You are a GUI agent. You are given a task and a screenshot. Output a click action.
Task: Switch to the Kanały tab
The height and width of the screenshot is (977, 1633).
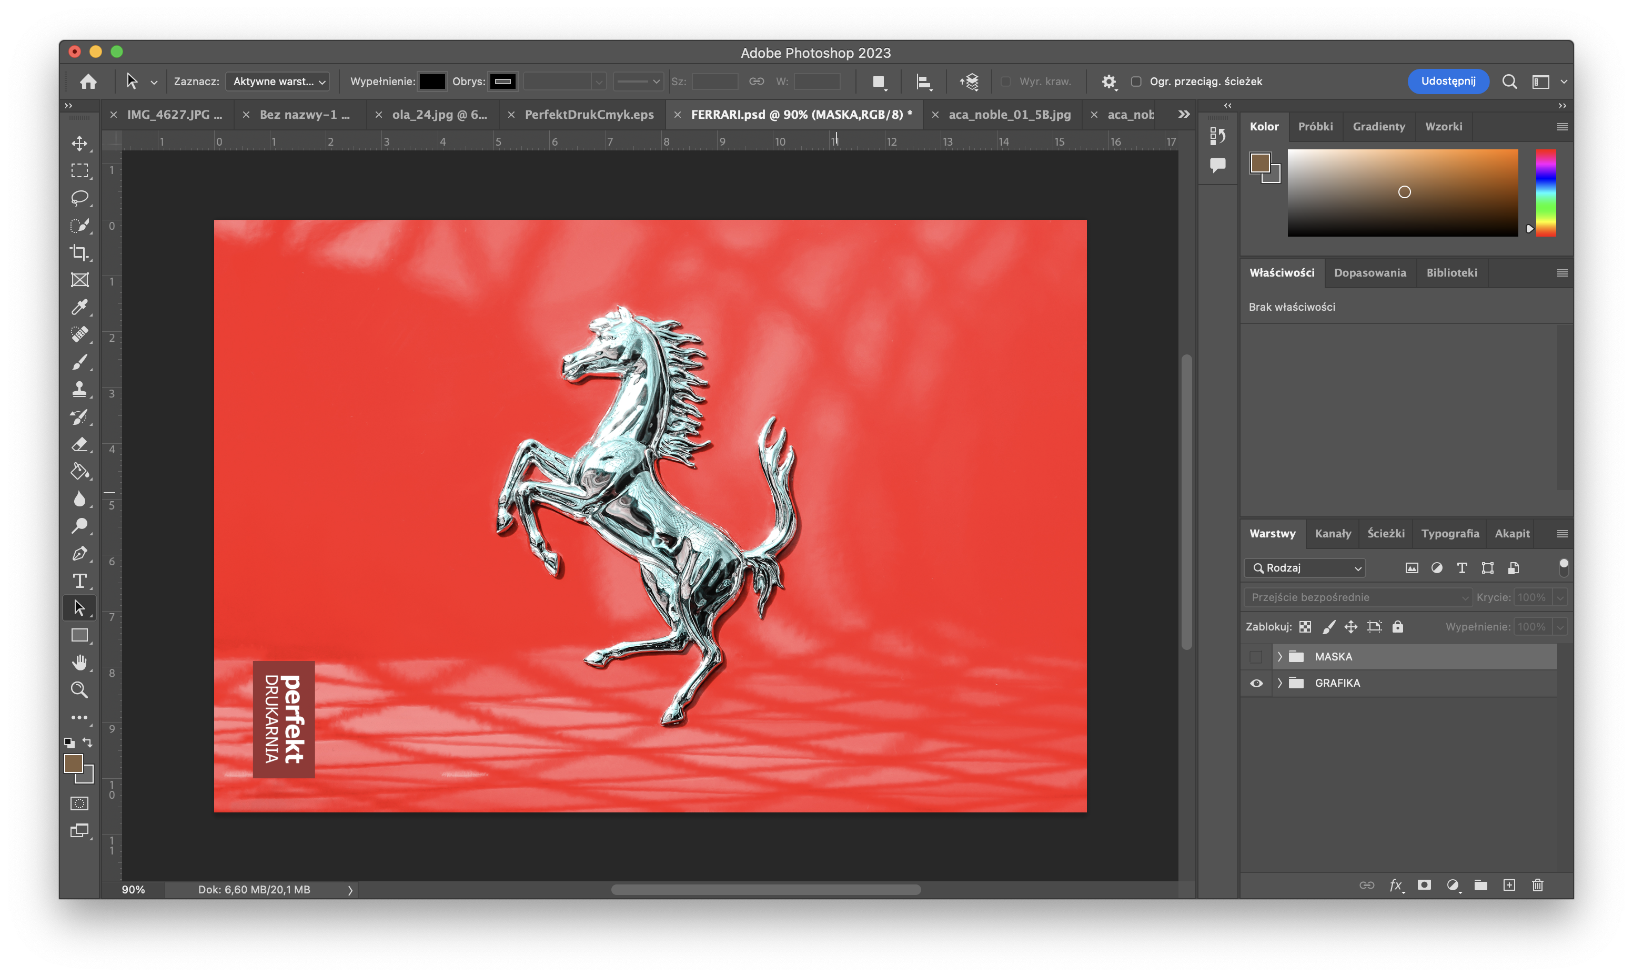coord(1333,534)
